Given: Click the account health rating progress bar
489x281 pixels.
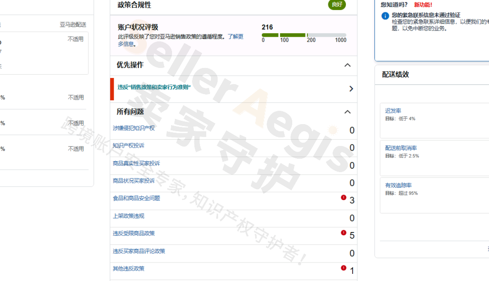Looking at the screenshot, I should click(x=304, y=35).
